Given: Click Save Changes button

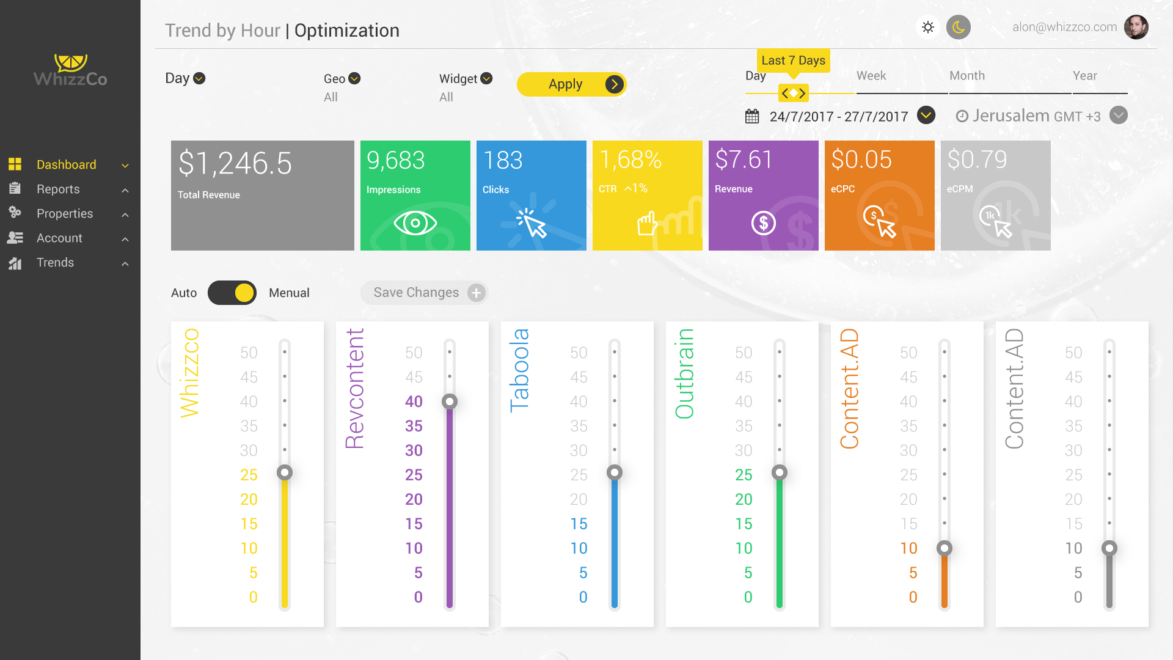Looking at the screenshot, I should click(424, 293).
